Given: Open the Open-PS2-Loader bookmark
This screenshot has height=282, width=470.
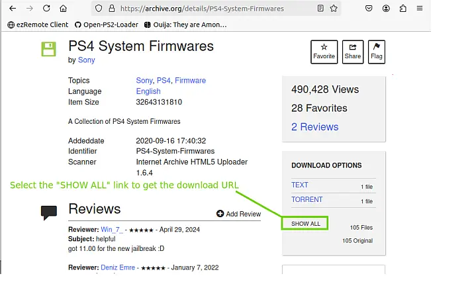Looking at the screenshot, I should coord(107,25).
